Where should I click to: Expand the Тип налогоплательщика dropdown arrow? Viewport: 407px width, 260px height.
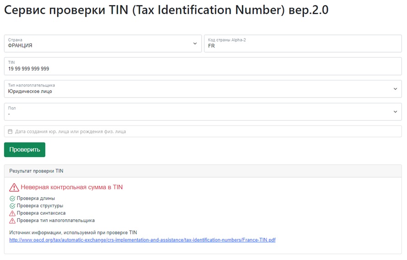tap(395, 89)
